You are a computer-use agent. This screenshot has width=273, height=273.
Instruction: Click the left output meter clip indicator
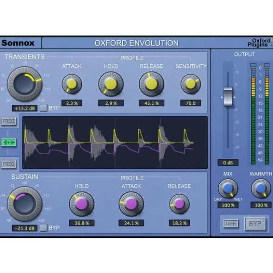253,65
